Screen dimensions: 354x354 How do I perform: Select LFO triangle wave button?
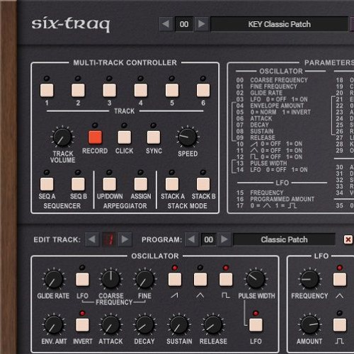(x=340, y=280)
